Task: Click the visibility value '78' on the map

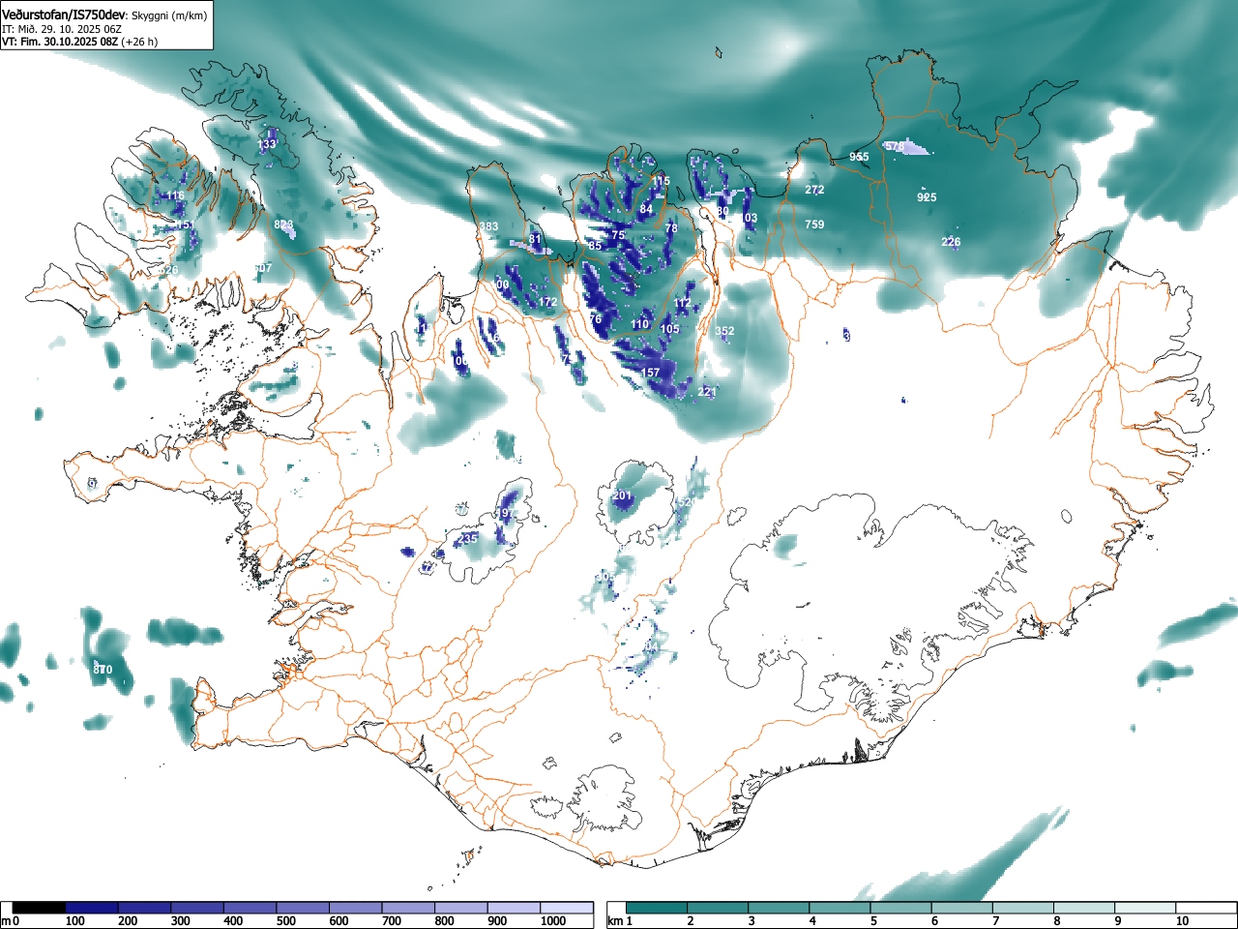Action: click(672, 227)
